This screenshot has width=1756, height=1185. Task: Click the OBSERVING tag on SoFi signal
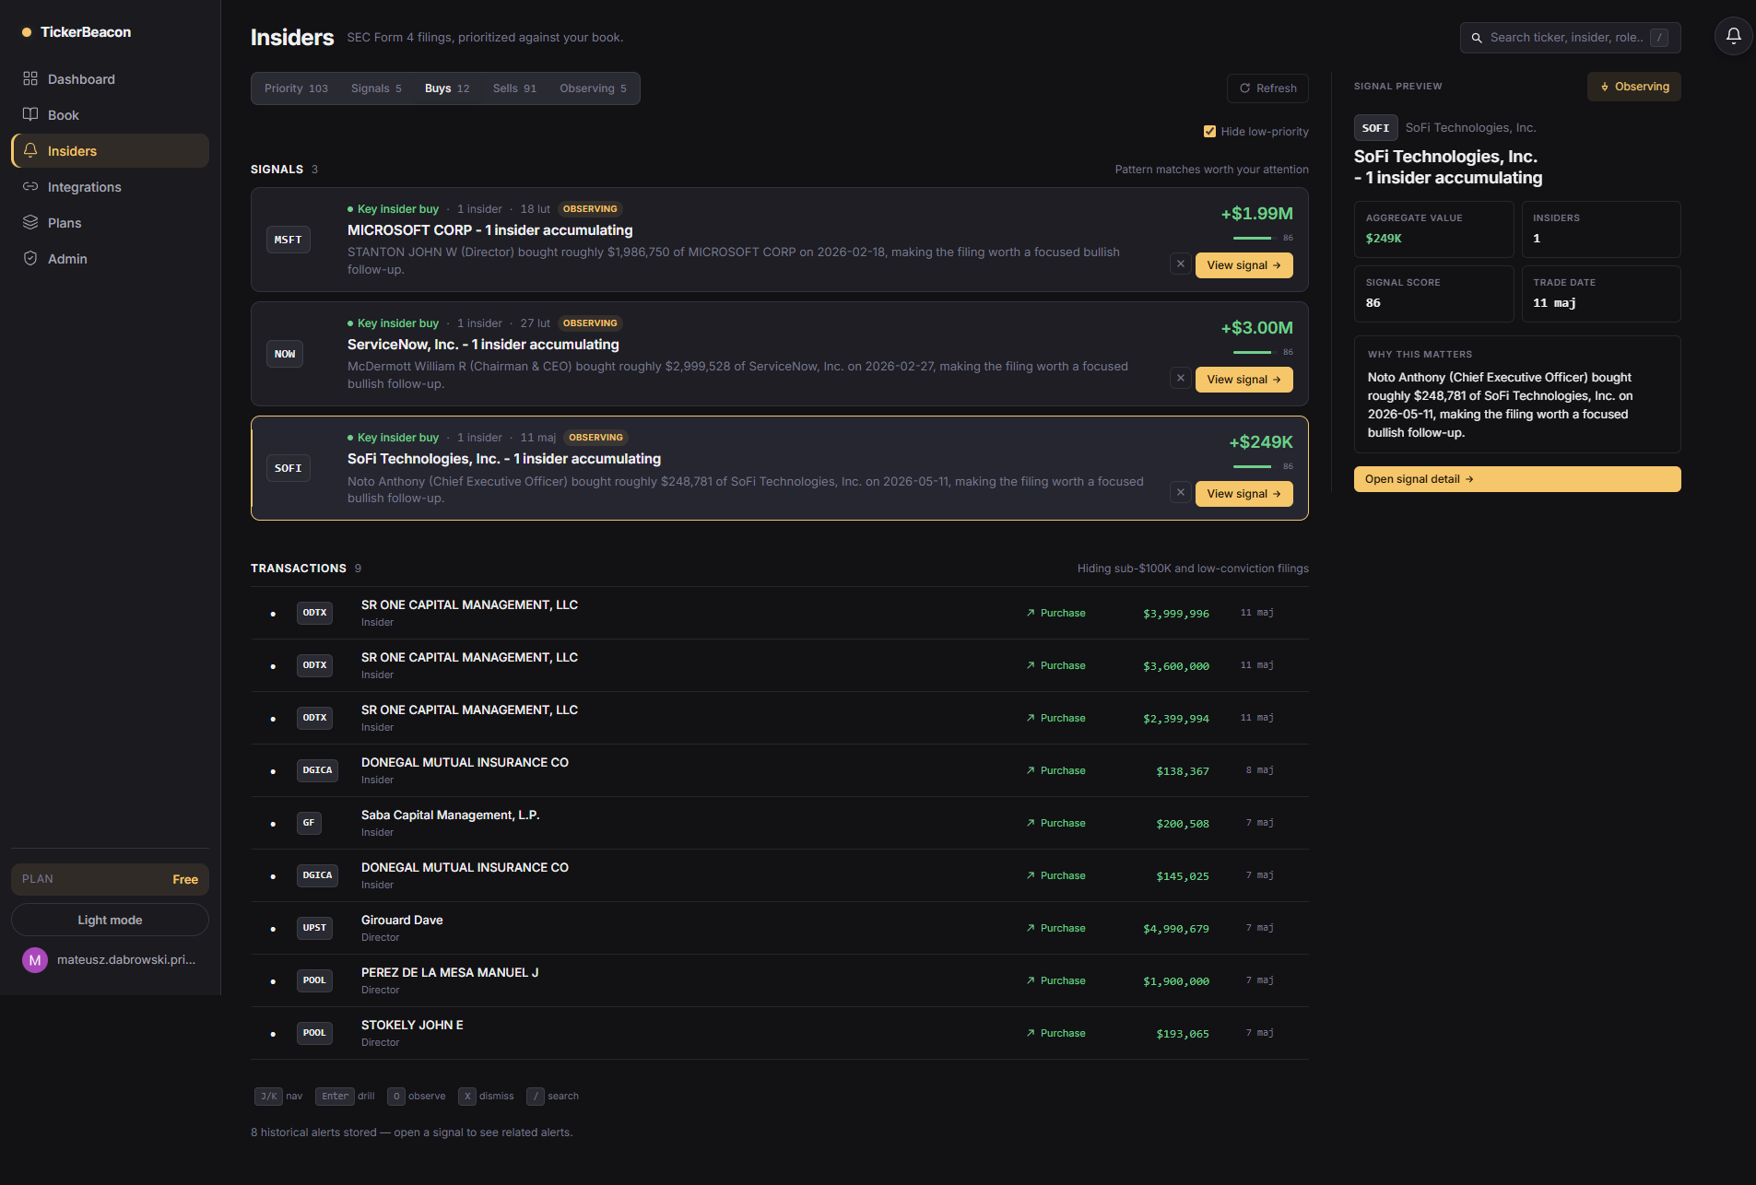[595, 438]
